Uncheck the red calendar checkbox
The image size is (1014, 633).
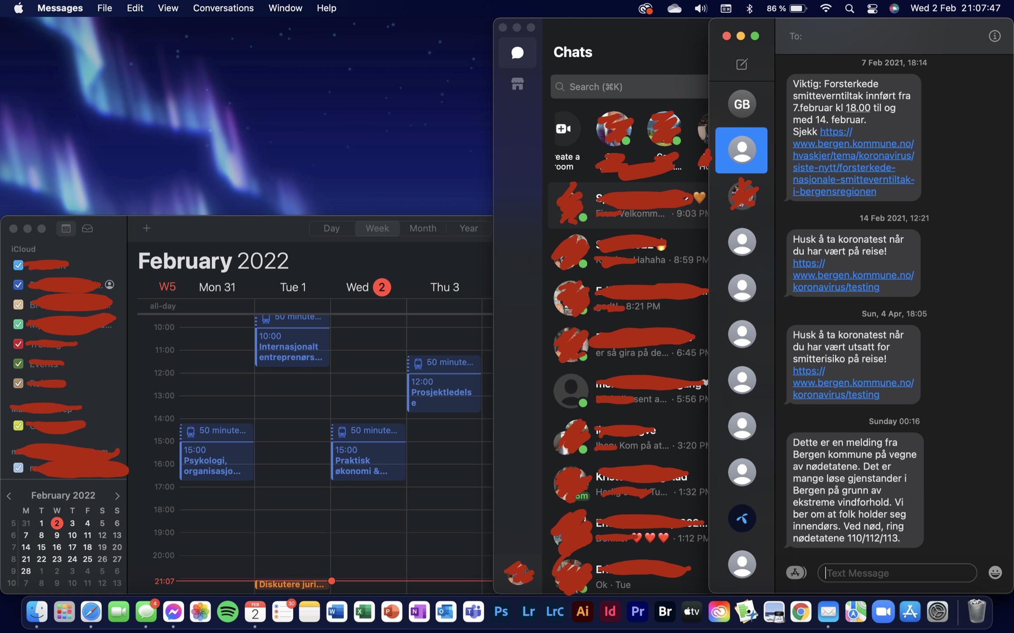tap(18, 344)
